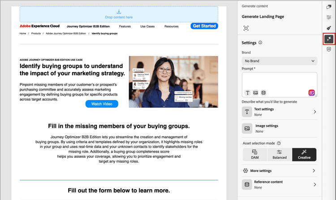
Task: Click the 'Identify buying groups' breadcrumb text
Action: click(104, 34)
